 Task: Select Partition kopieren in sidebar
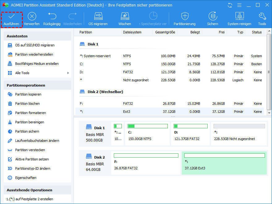click(28, 94)
